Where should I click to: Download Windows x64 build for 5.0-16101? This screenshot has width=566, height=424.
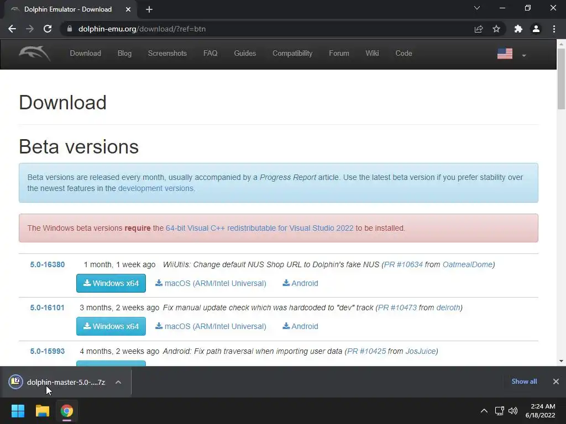click(111, 326)
